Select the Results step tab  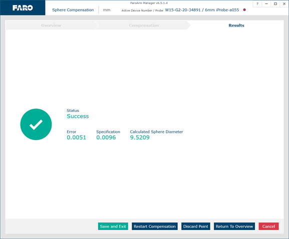pos(236,25)
